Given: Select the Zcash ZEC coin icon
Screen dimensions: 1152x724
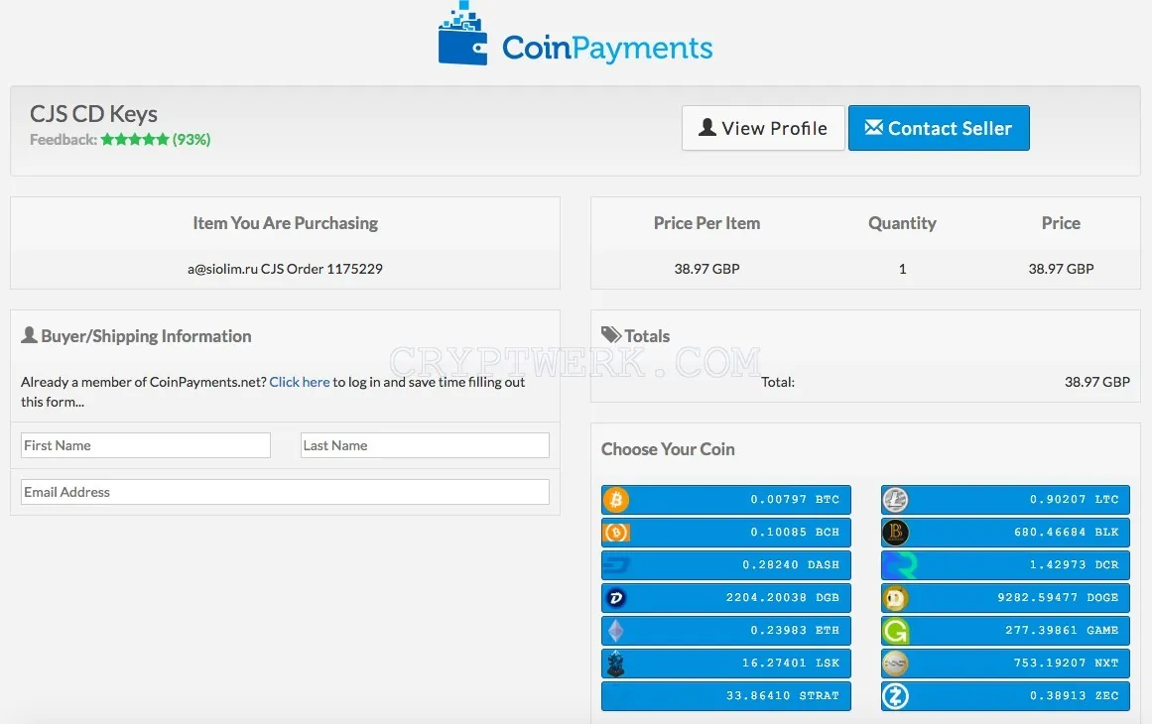Looking at the screenshot, I should point(895,695).
